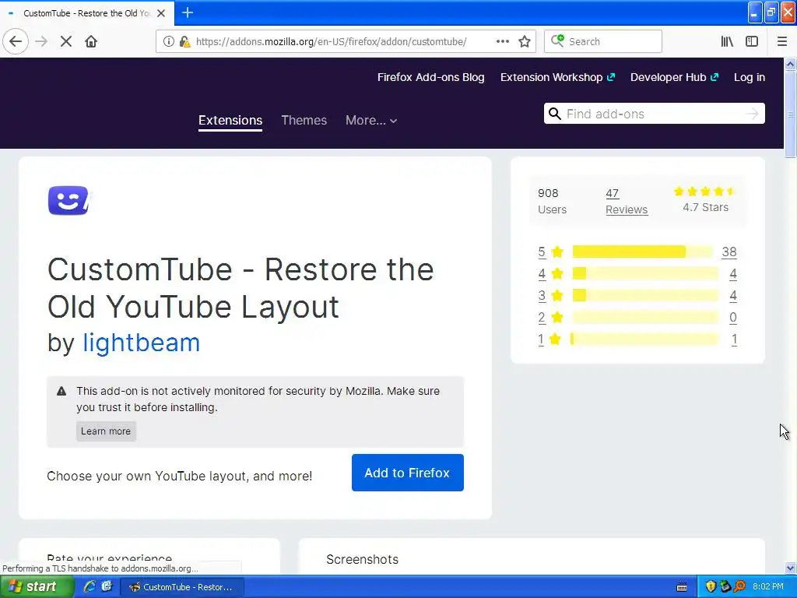Viewport: 797px width, 598px height.
Task: Stop page loading with the X button
Action: pyautogui.click(x=66, y=41)
